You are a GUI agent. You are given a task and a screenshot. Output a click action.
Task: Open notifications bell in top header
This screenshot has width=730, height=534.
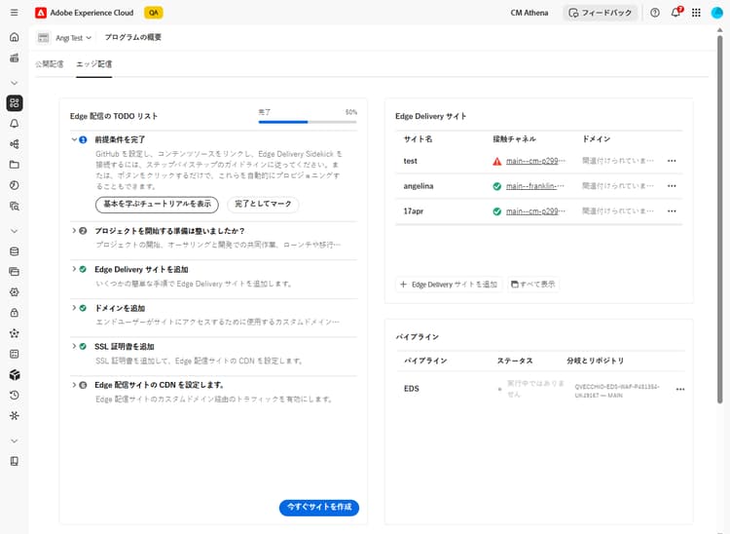[x=675, y=13]
